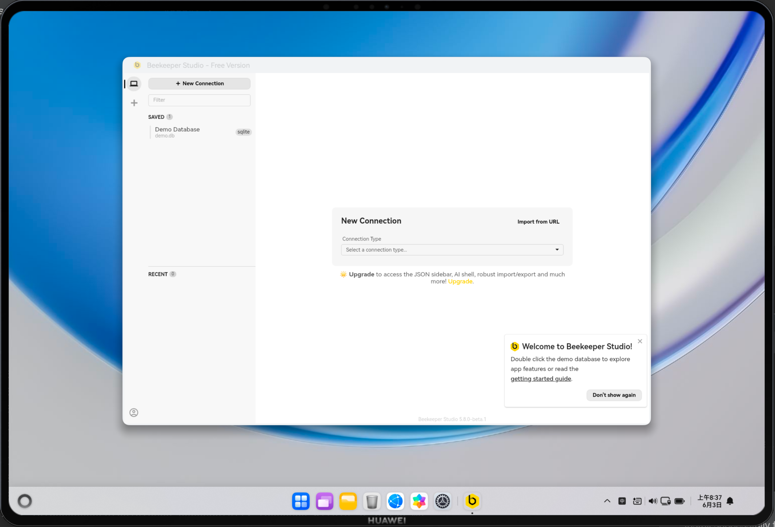This screenshot has height=527, width=775.
Task: Click the plus icon in left rail
Action: [134, 103]
